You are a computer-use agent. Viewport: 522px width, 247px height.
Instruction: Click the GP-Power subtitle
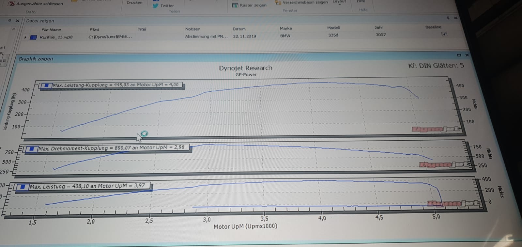pyautogui.click(x=246, y=75)
